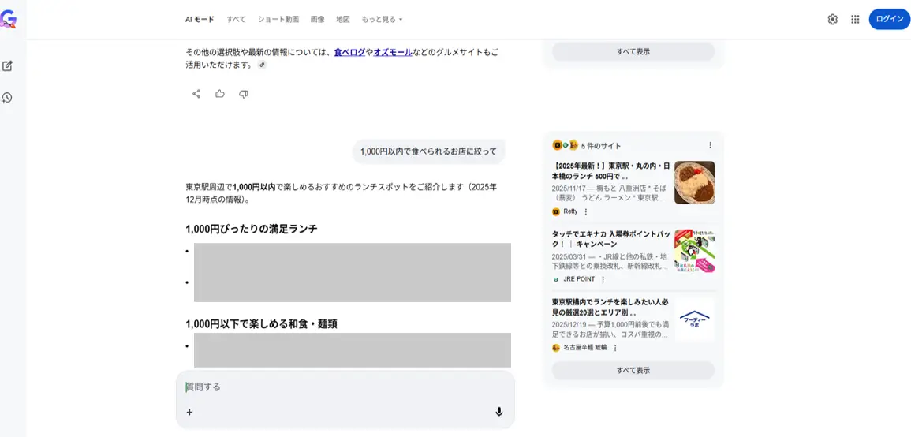This screenshot has width=911, height=437.
Task: Click the 1,000円以内で食べられるお店に絞って message bubble
Action: 429,151
